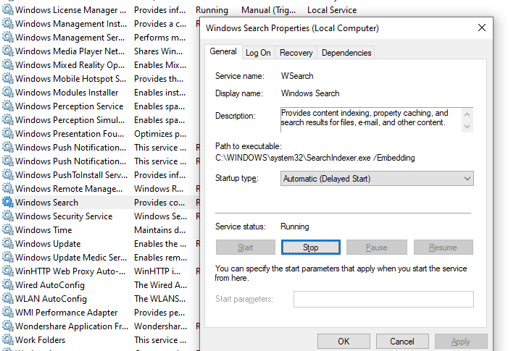Click gear icon beside Windows Management Inst... service
Image resolution: width=516 pixels, height=351 pixels.
pyautogui.click(x=8, y=24)
